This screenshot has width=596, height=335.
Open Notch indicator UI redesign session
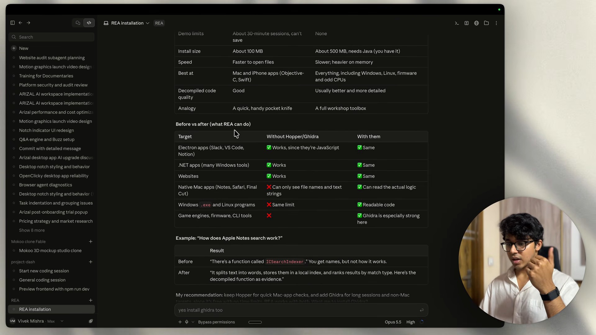coord(46,130)
